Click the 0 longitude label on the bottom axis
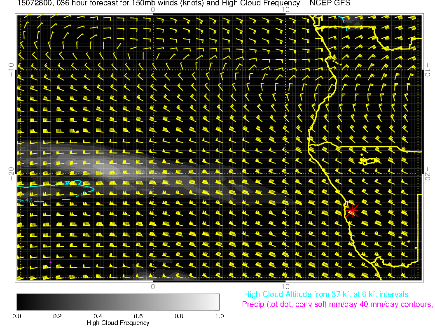The image size is (435, 336). click(152, 286)
